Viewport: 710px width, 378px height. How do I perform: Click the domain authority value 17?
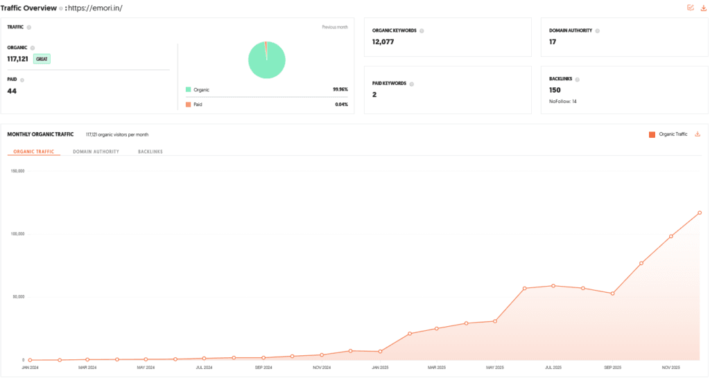click(x=553, y=42)
